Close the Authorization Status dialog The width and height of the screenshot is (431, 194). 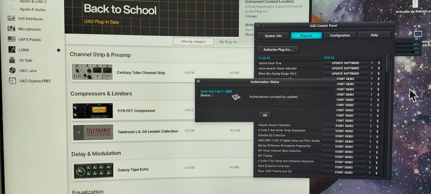(x=198, y=81)
